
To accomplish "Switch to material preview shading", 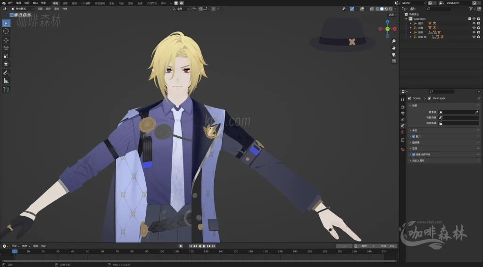I will pos(386,9).
